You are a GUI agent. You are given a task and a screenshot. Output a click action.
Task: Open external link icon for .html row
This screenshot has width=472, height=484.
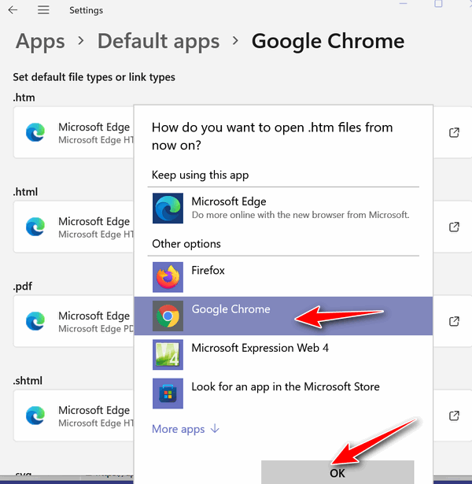(454, 227)
